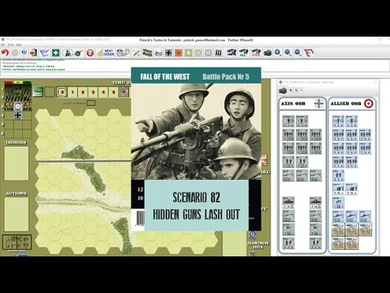
Task: Click the green plus sign toolbar icon
Action: point(55,53)
